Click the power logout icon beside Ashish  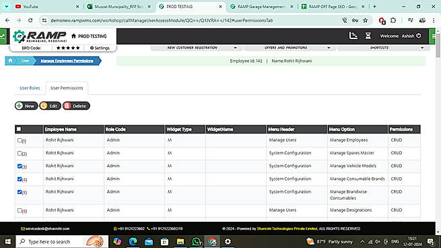tap(419, 36)
